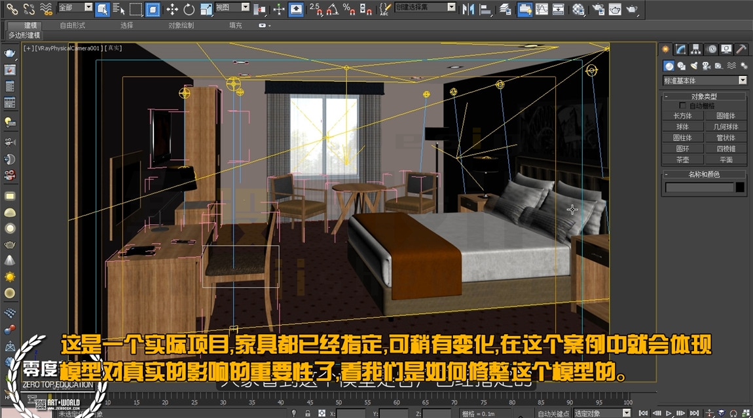753x418 pixels.
Task: Toggle Spinner Snap
Action: (365, 9)
